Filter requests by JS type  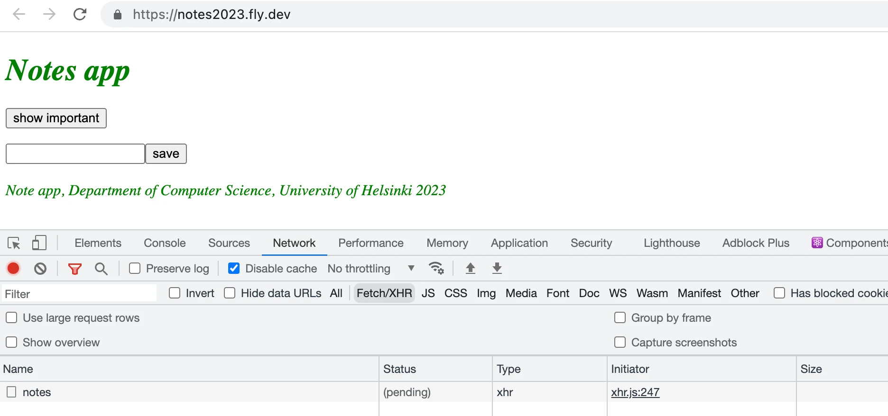click(428, 293)
